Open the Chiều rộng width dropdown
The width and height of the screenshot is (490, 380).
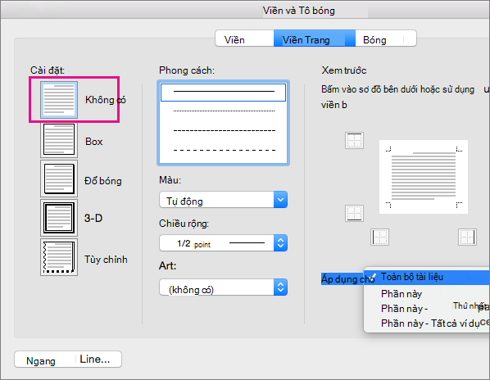pos(223,243)
